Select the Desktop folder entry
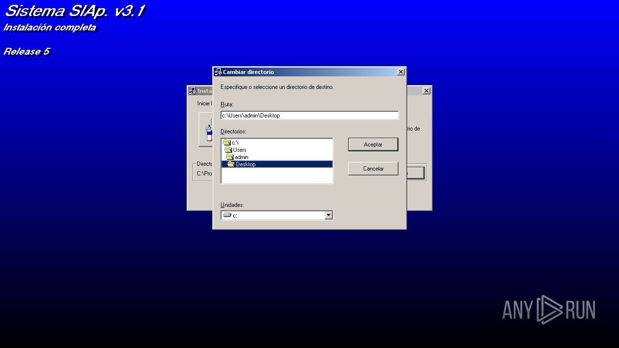The height and width of the screenshot is (348, 619). tap(277, 164)
